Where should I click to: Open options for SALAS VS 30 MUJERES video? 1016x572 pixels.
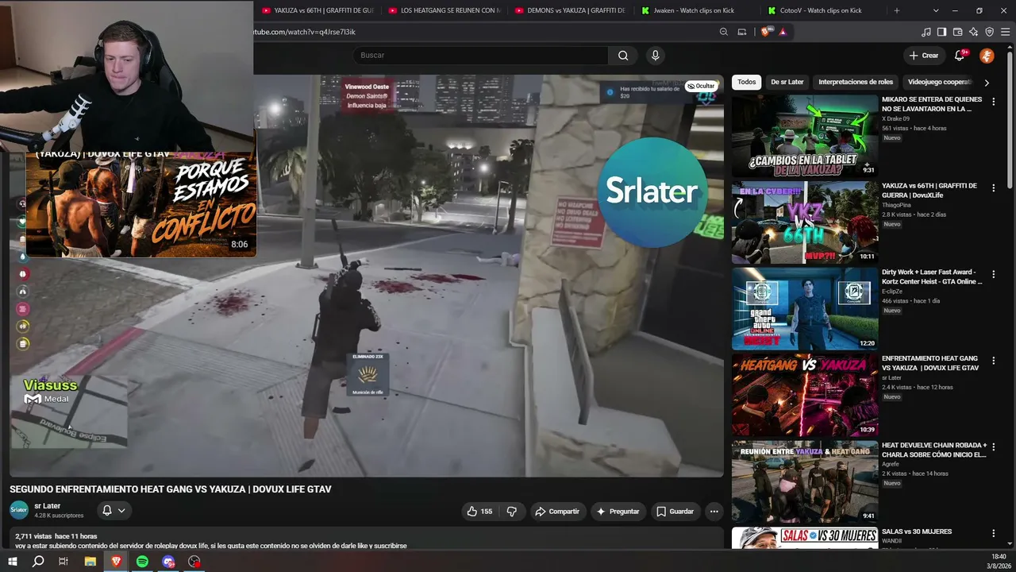pos(993,534)
